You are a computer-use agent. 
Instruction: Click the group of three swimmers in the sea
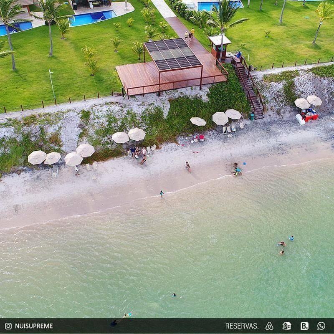tap(285, 245)
